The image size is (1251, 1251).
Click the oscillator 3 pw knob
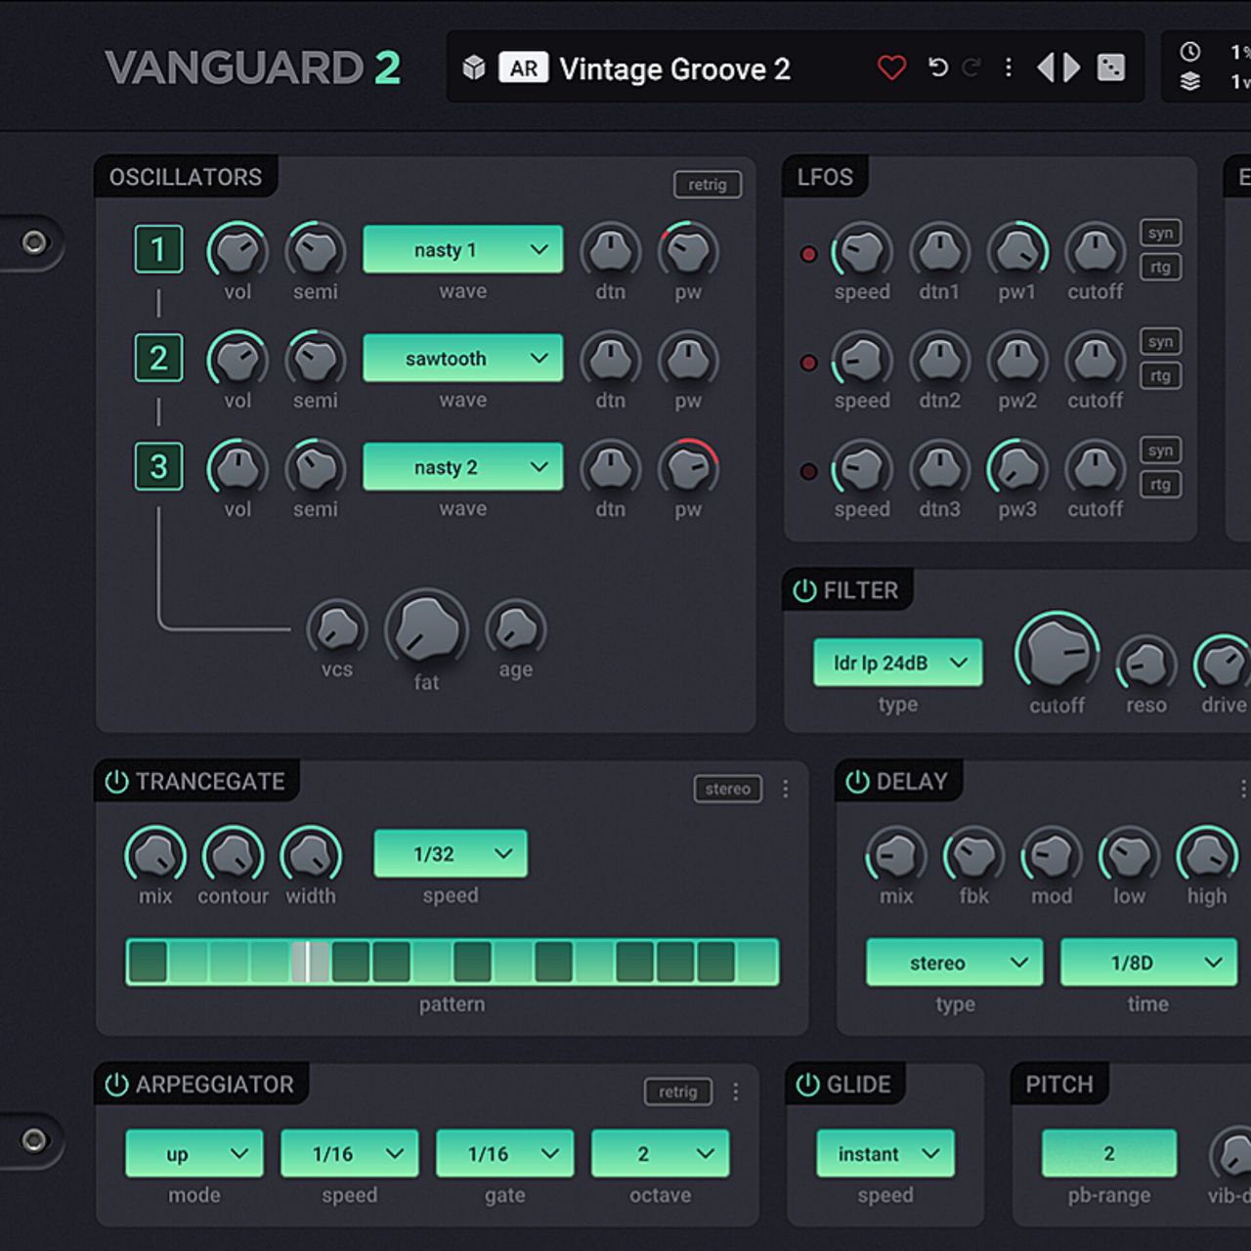pos(688,469)
